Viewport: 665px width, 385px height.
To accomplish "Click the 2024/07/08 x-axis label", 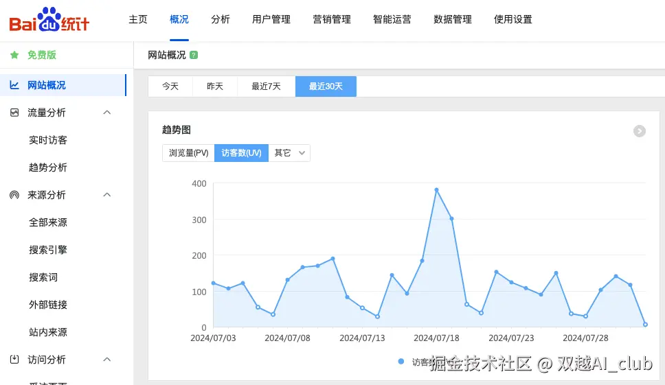I will [x=288, y=338].
